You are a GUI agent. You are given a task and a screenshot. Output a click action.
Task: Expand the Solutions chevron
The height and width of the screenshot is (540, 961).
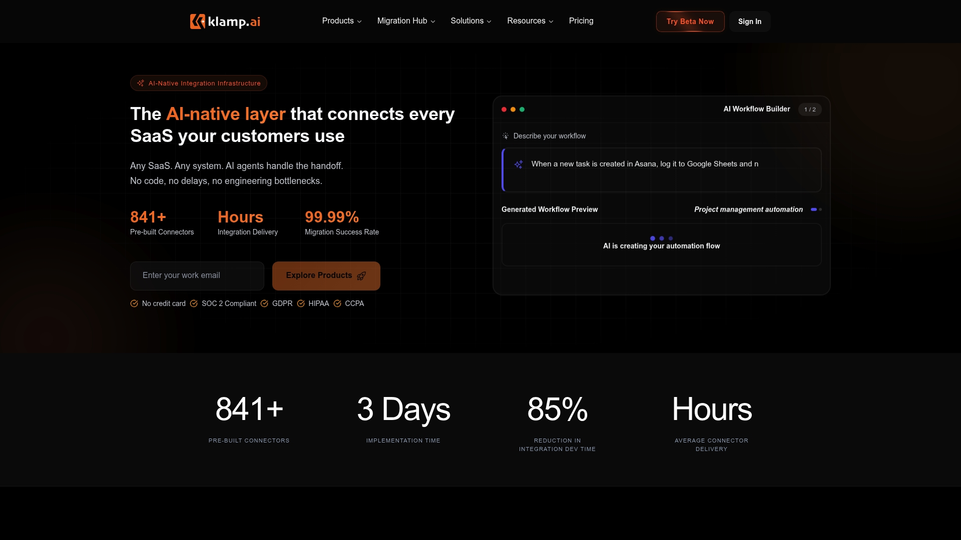(489, 21)
